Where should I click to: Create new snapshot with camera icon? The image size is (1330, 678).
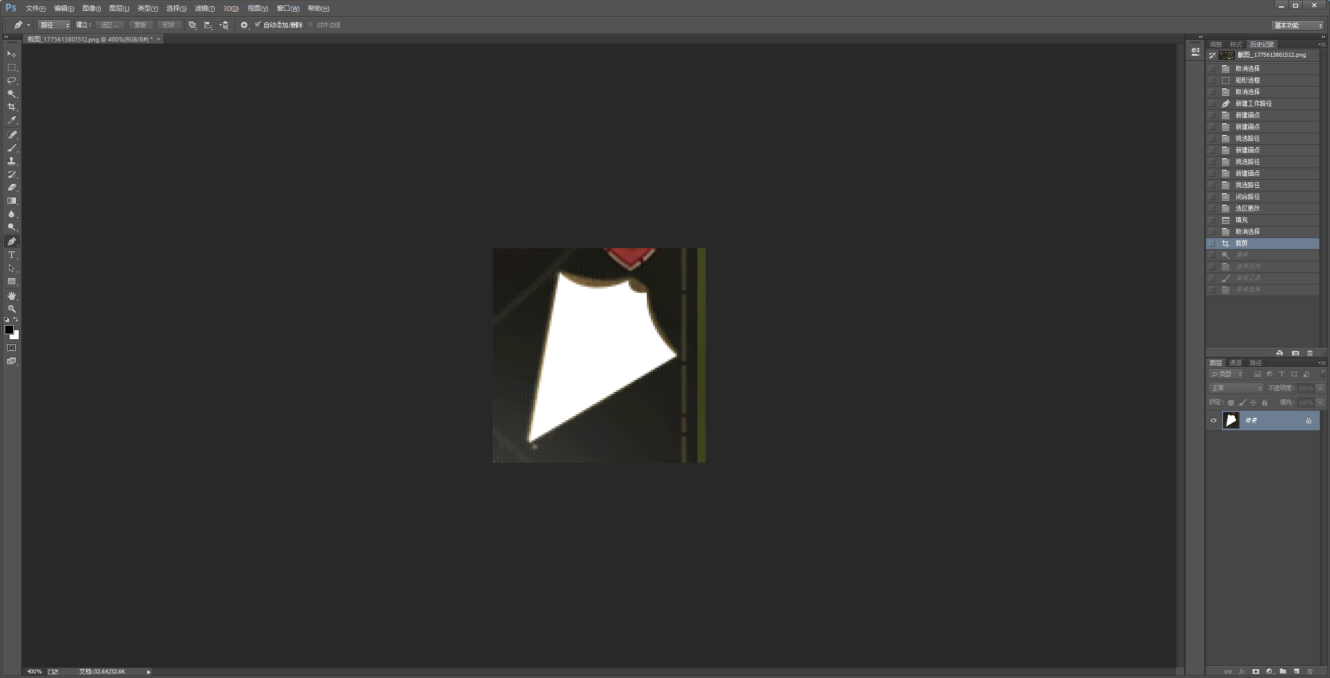1296,353
